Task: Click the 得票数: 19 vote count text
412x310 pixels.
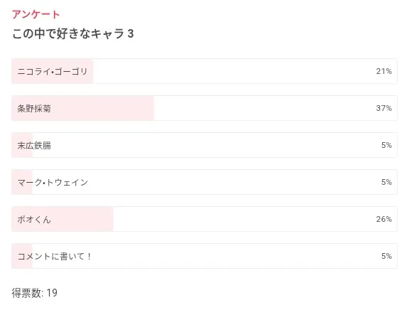Action: 34,293
